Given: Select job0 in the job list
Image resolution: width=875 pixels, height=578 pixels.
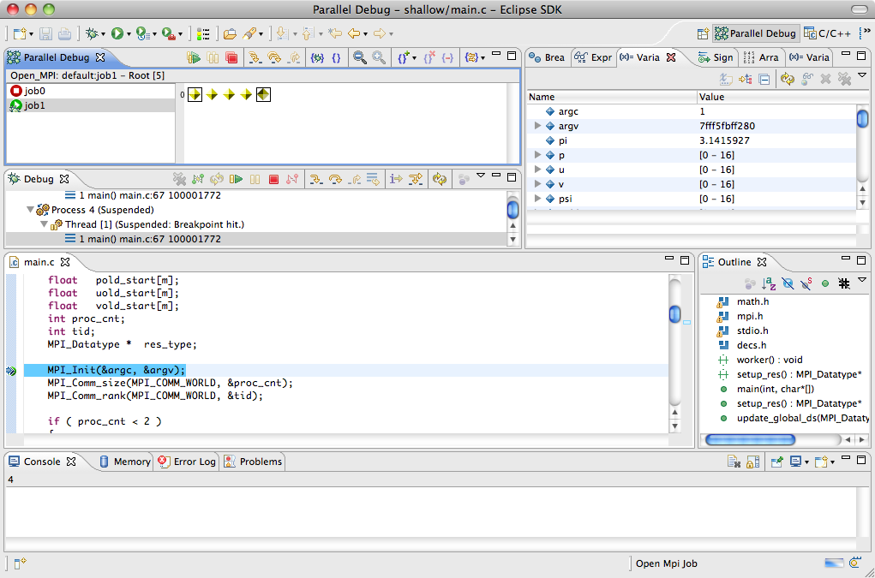Looking at the screenshot, I should (x=34, y=91).
